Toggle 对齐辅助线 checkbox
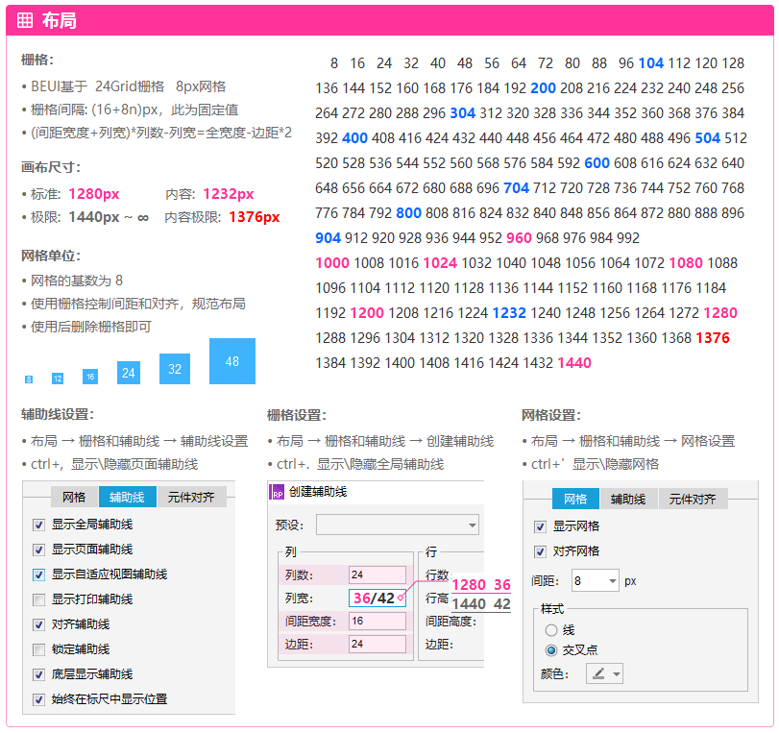Image resolution: width=779 pixels, height=733 pixels. click(38, 624)
